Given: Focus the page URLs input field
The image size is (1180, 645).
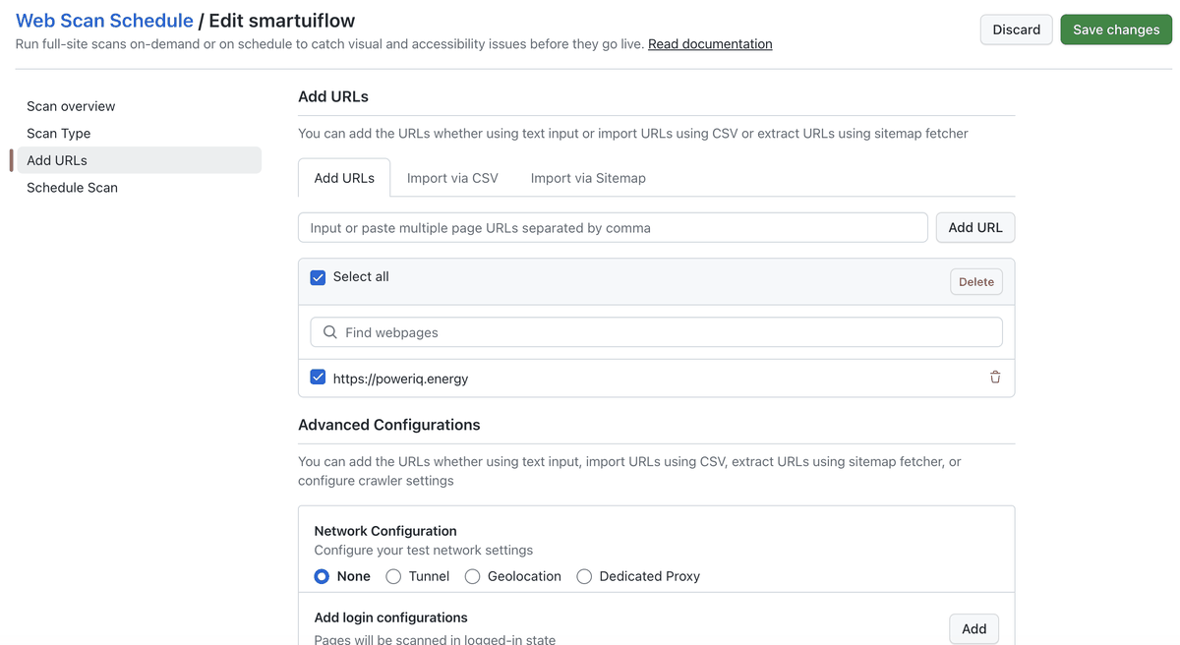Looking at the screenshot, I should [x=613, y=227].
